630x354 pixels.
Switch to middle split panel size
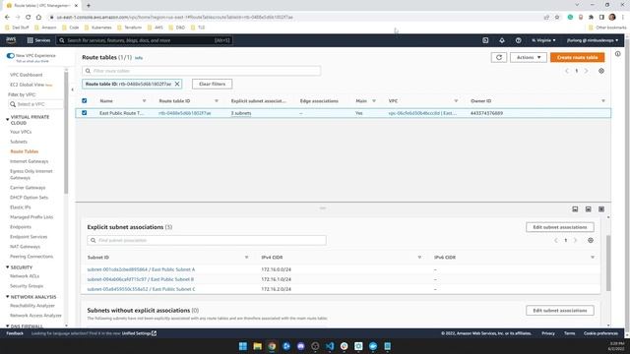(x=589, y=209)
